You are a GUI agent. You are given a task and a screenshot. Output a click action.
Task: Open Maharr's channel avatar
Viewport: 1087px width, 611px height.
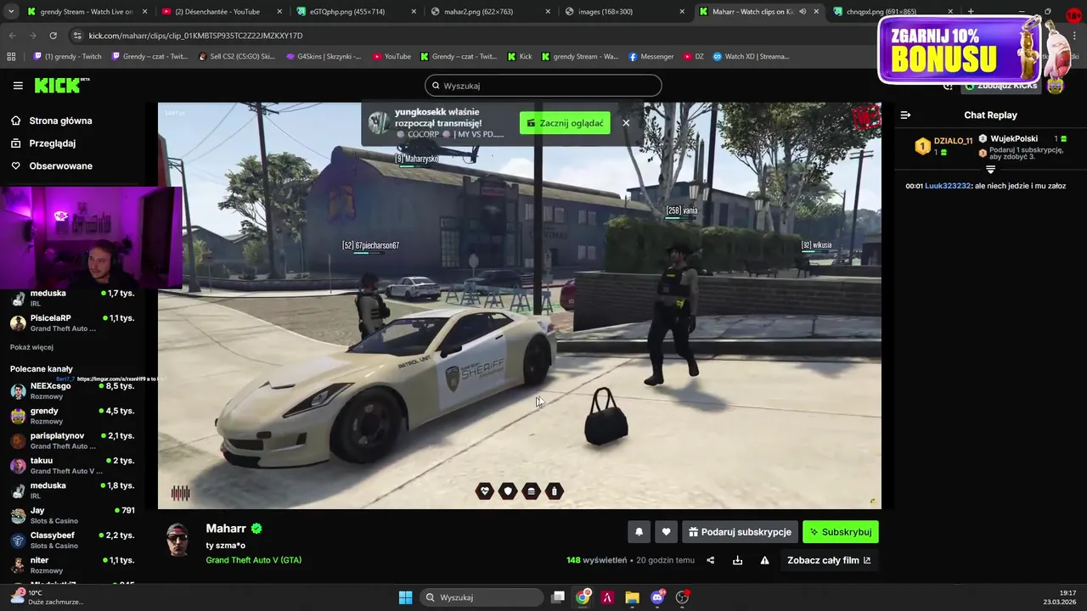pyautogui.click(x=177, y=541)
